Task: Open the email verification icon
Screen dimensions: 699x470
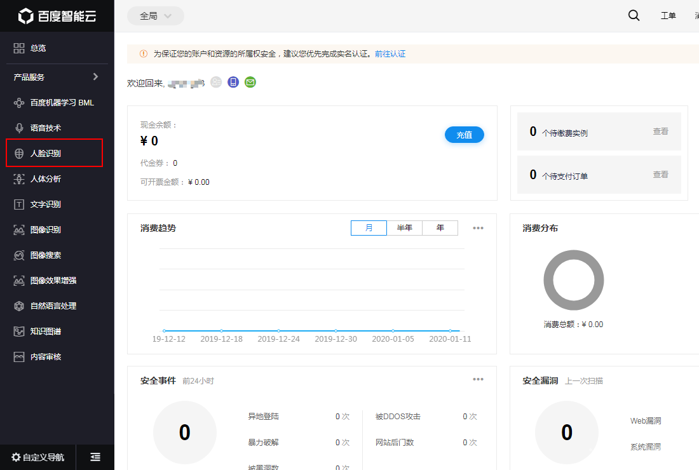Action: coord(250,82)
